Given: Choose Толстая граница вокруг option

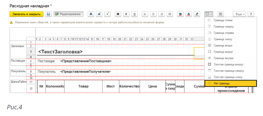Looking at the screenshot, I should [x=231, y=64].
